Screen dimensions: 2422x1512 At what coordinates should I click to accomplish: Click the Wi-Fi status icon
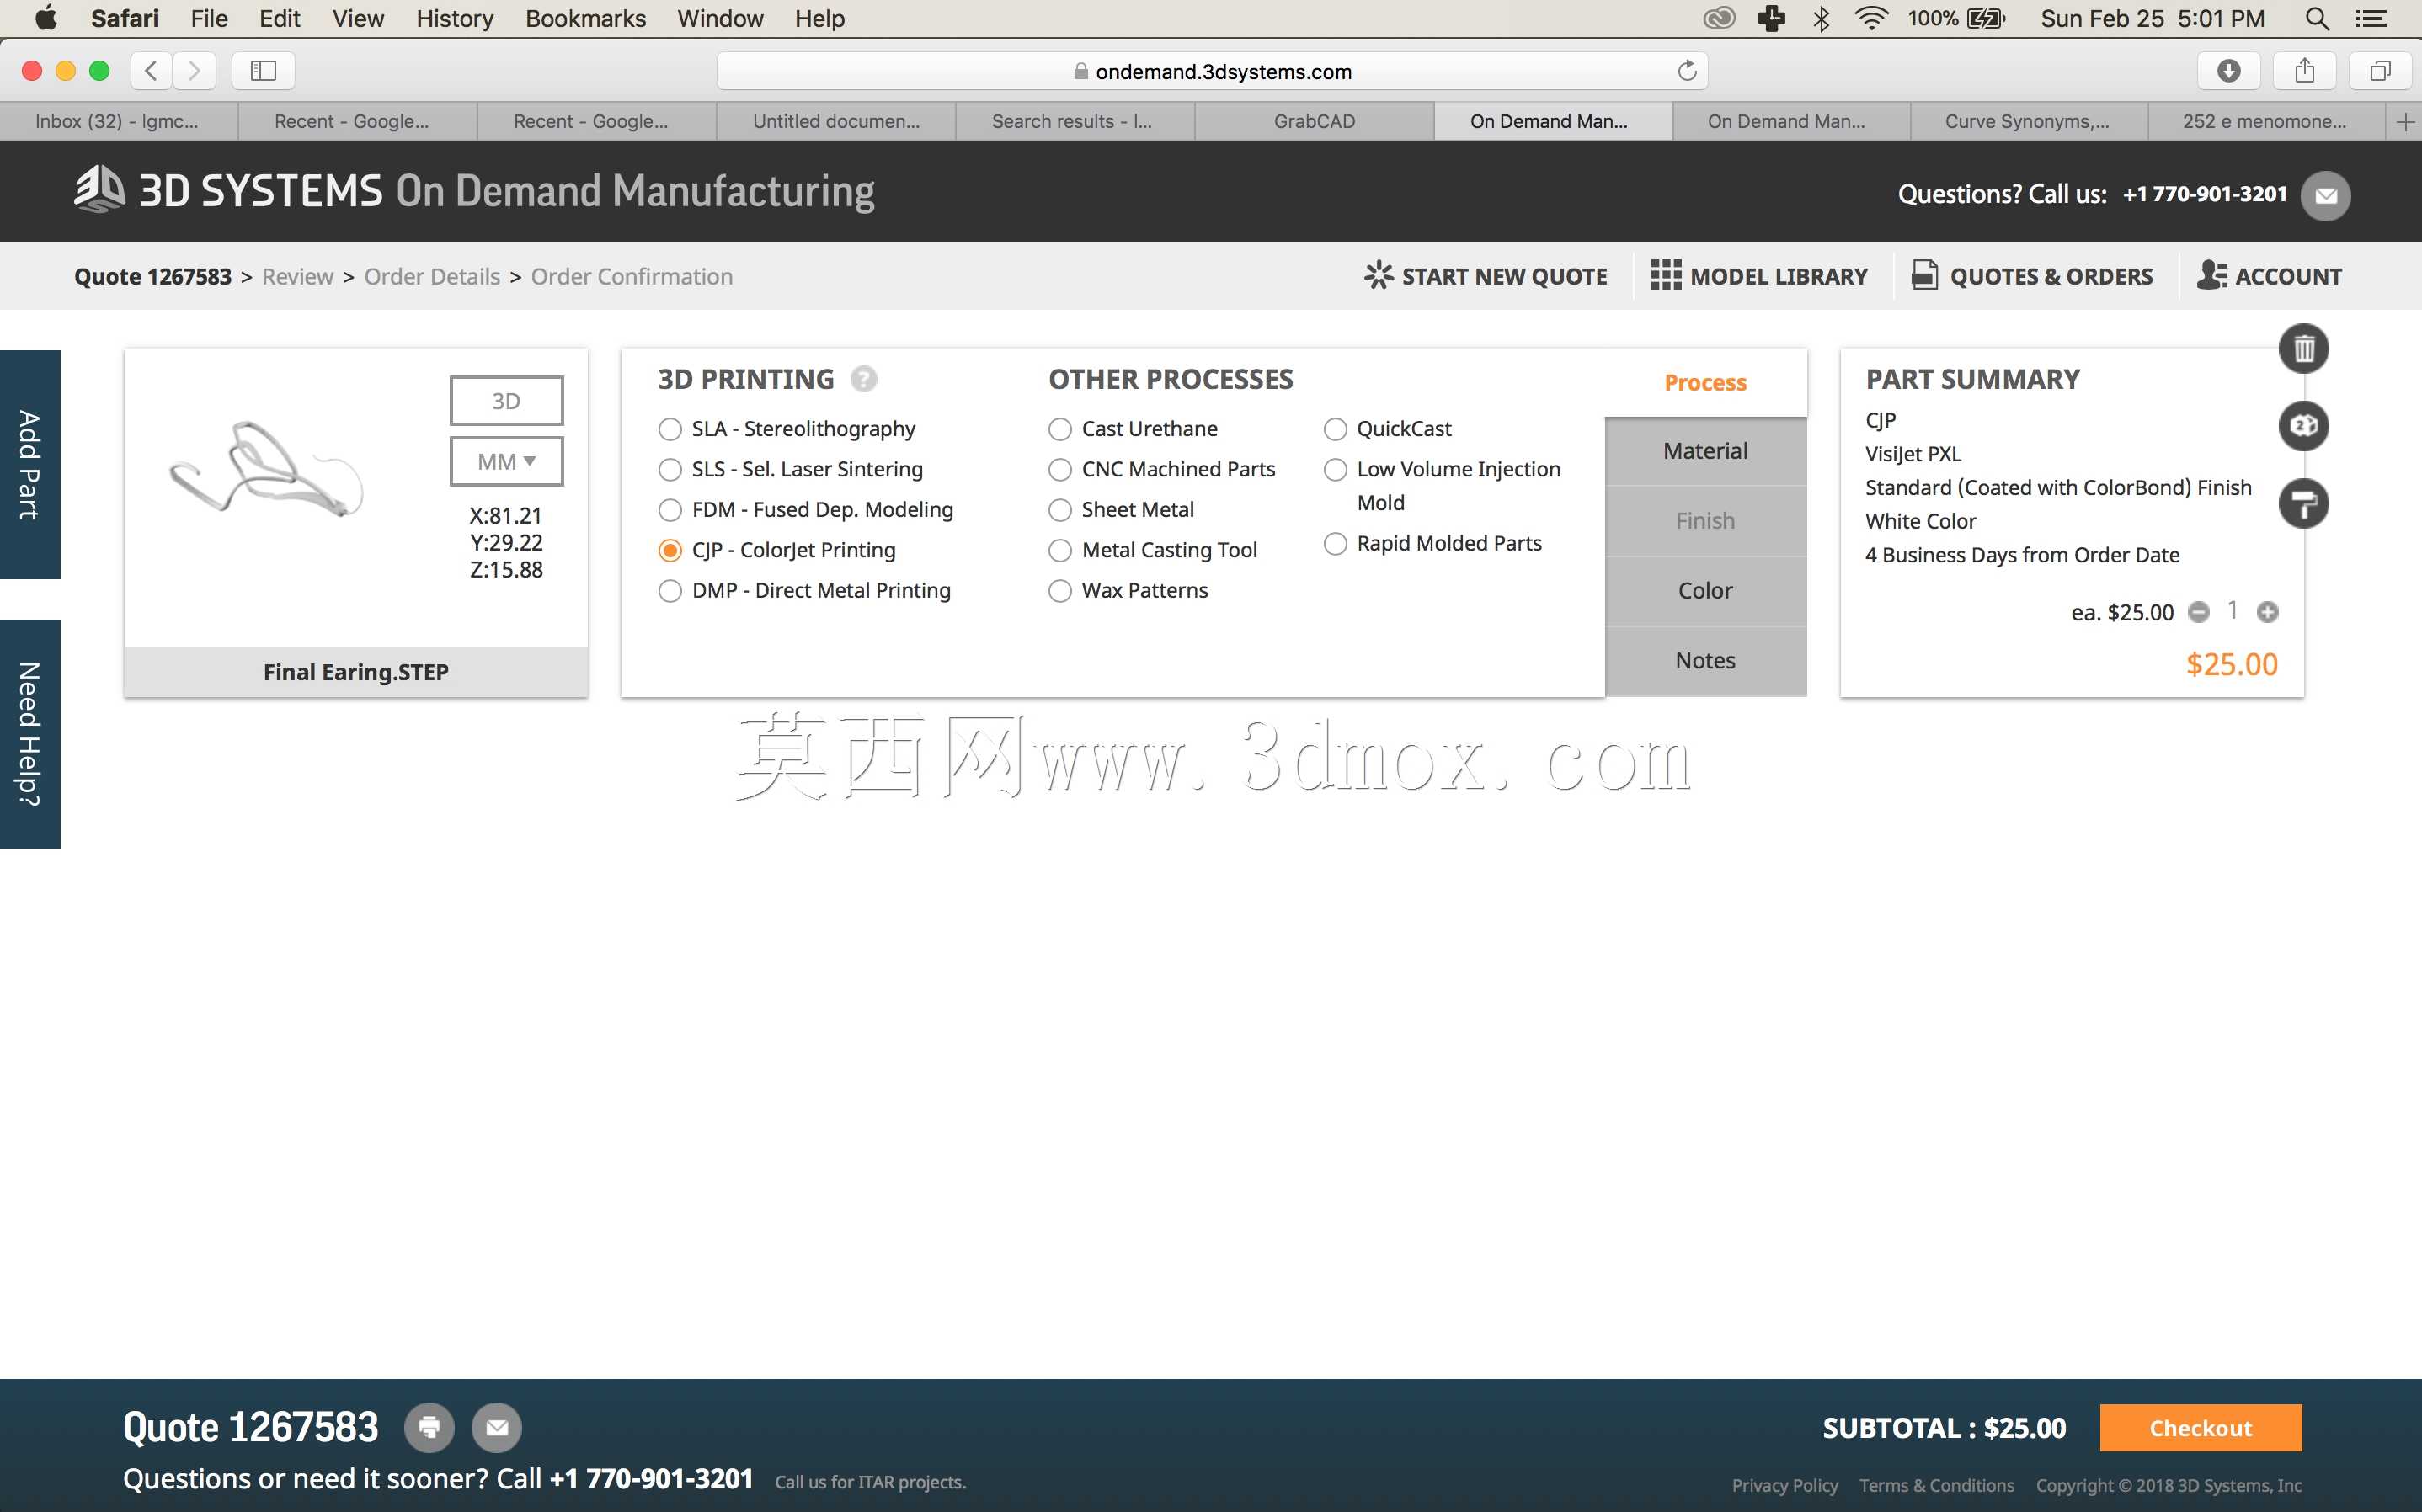click(x=1870, y=18)
